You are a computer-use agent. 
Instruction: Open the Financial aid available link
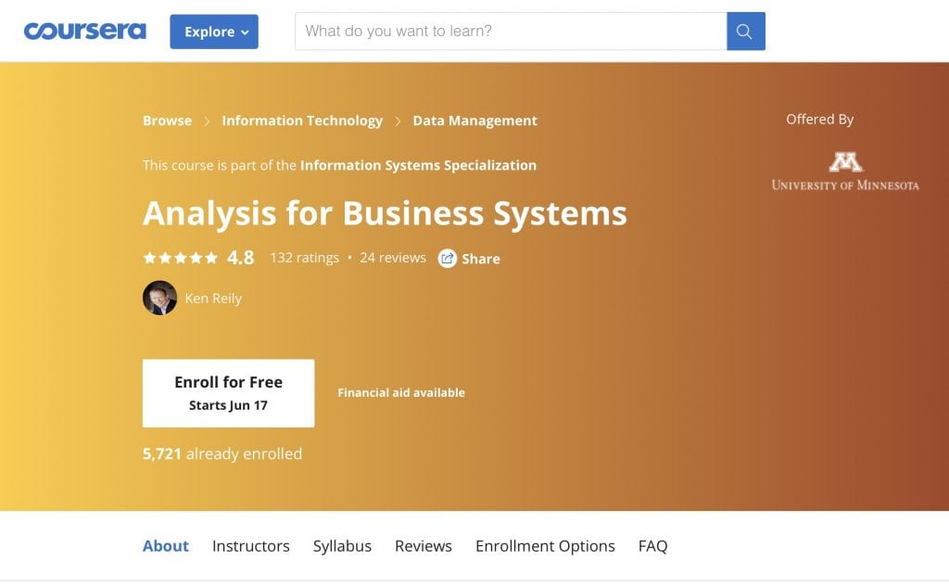[401, 393]
